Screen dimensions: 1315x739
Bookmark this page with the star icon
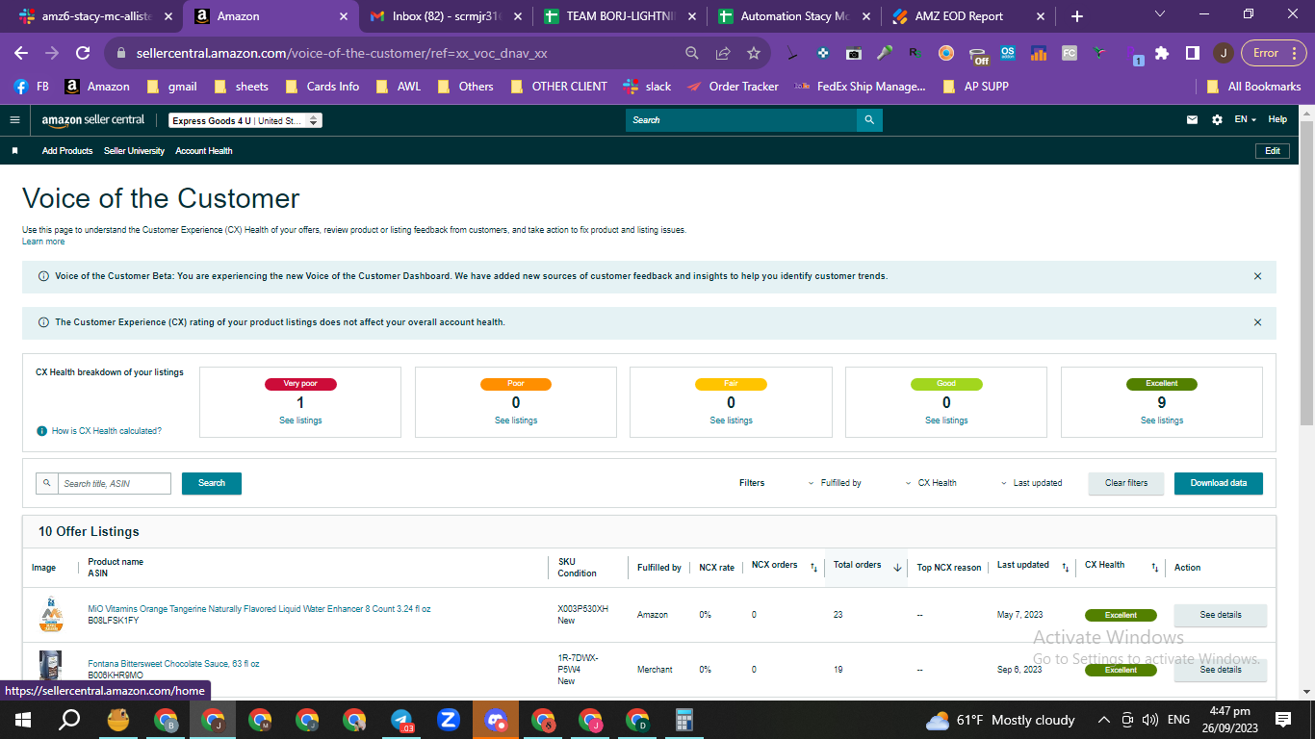coord(754,53)
